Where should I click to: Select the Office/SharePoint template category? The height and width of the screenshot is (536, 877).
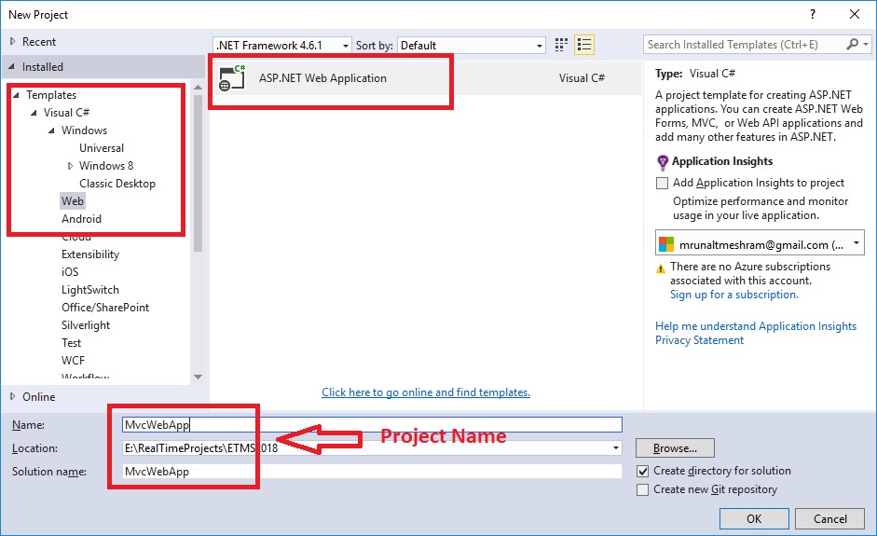[105, 308]
